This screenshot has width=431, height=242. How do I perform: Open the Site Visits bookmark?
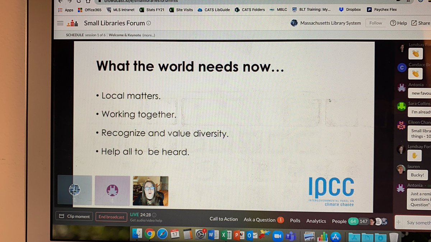point(181,10)
